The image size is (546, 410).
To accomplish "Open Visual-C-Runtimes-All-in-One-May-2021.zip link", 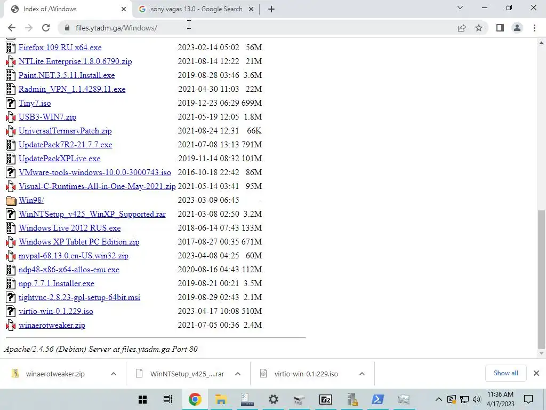I will [97, 186].
